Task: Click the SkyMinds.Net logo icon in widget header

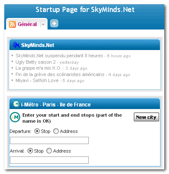Action: (x=16, y=45)
